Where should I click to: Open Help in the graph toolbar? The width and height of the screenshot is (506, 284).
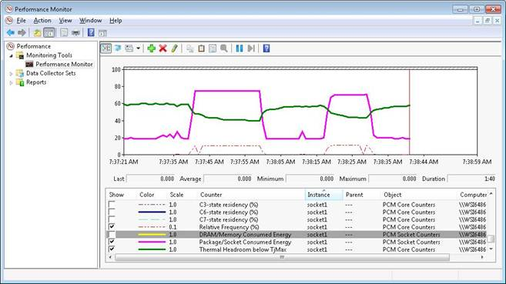pyautogui.click(x=266, y=48)
